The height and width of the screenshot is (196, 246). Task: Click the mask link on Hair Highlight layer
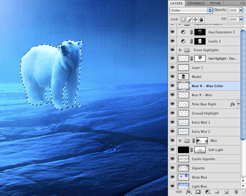coord(191,59)
